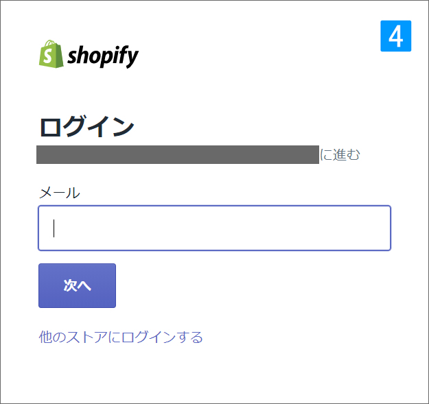
Task: Click the に進む text
Action: pos(340,155)
